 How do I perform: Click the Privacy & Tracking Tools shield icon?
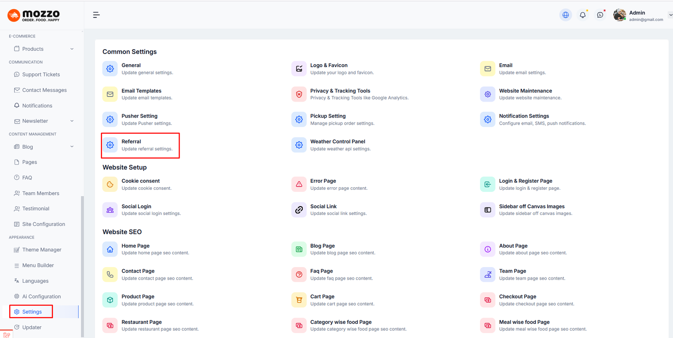[299, 94]
